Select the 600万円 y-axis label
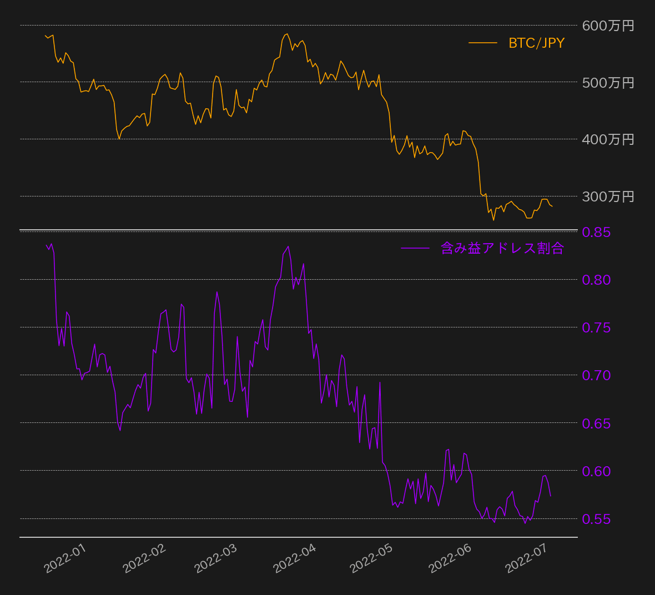 608,26
